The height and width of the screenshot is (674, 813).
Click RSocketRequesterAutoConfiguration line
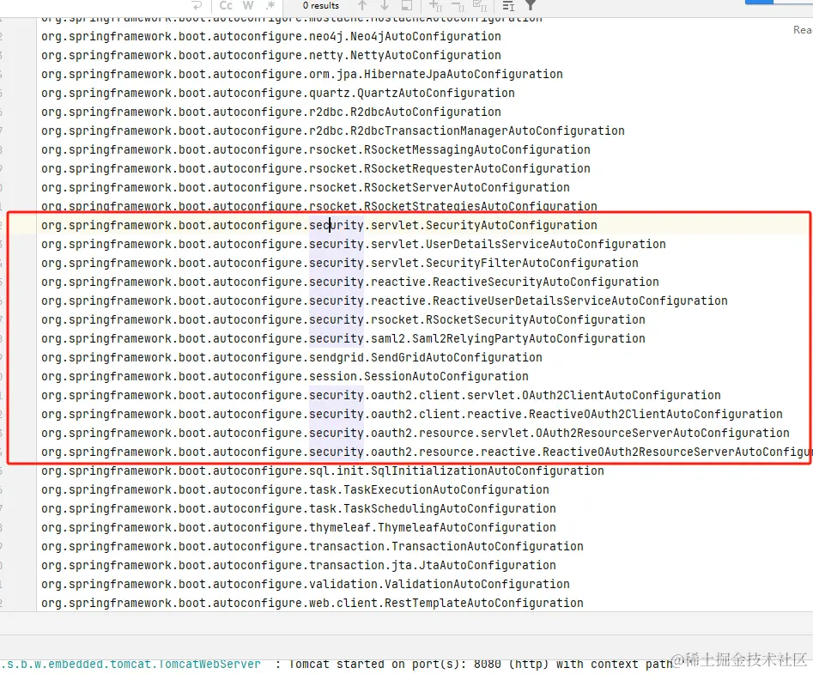pos(316,168)
